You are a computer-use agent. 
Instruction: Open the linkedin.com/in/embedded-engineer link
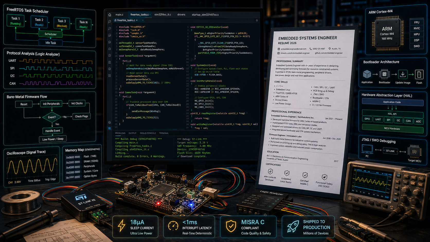tap(295, 53)
